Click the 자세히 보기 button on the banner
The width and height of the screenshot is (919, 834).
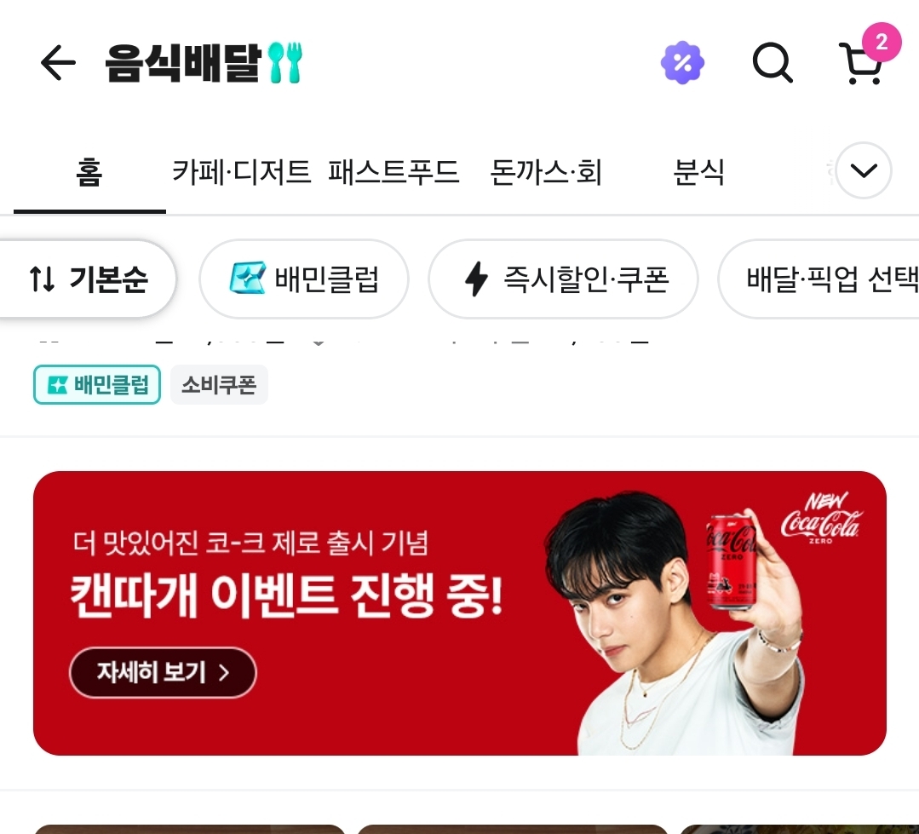tap(163, 672)
